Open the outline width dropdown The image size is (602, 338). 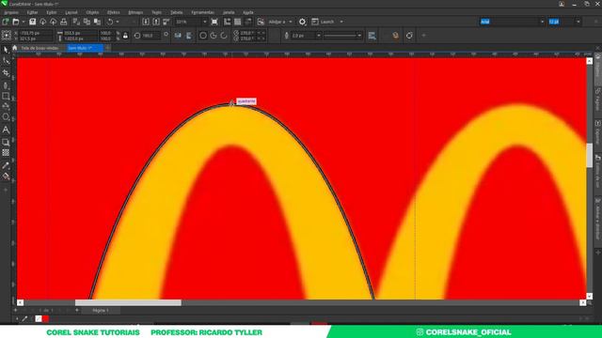click(x=318, y=36)
